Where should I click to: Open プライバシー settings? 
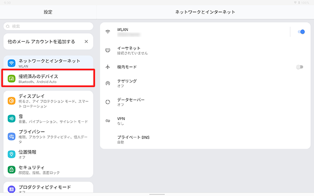(x=48, y=136)
